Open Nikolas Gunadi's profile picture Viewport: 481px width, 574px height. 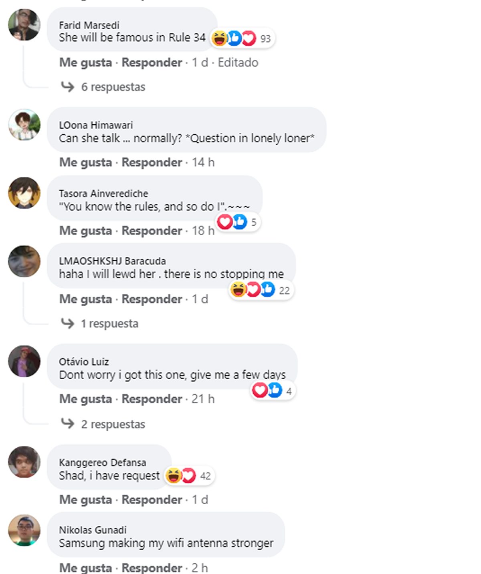(24, 530)
